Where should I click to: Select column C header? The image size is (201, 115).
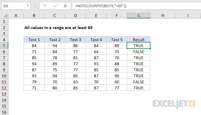pyautogui.click(x=55, y=16)
